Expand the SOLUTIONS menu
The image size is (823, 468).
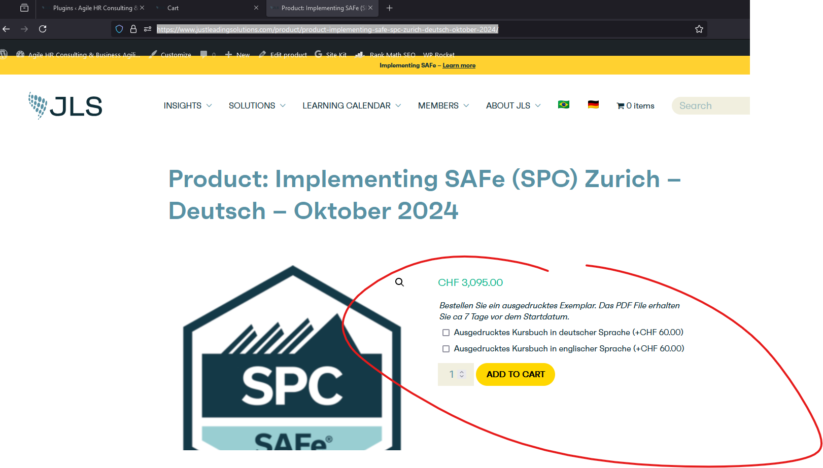click(257, 105)
